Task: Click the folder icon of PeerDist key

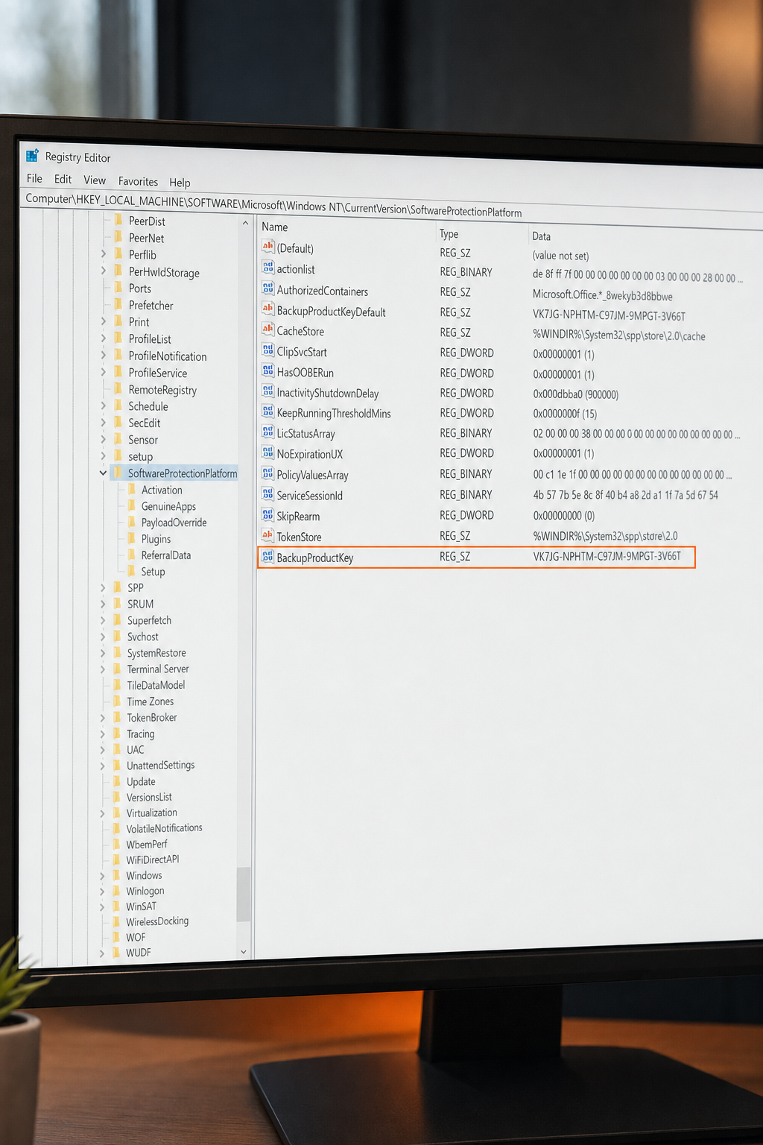Action: pyautogui.click(x=118, y=220)
